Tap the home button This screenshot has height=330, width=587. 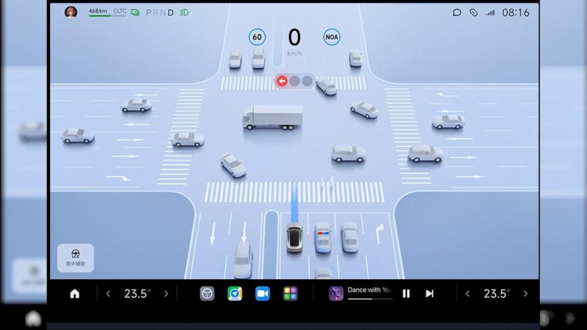coord(75,293)
